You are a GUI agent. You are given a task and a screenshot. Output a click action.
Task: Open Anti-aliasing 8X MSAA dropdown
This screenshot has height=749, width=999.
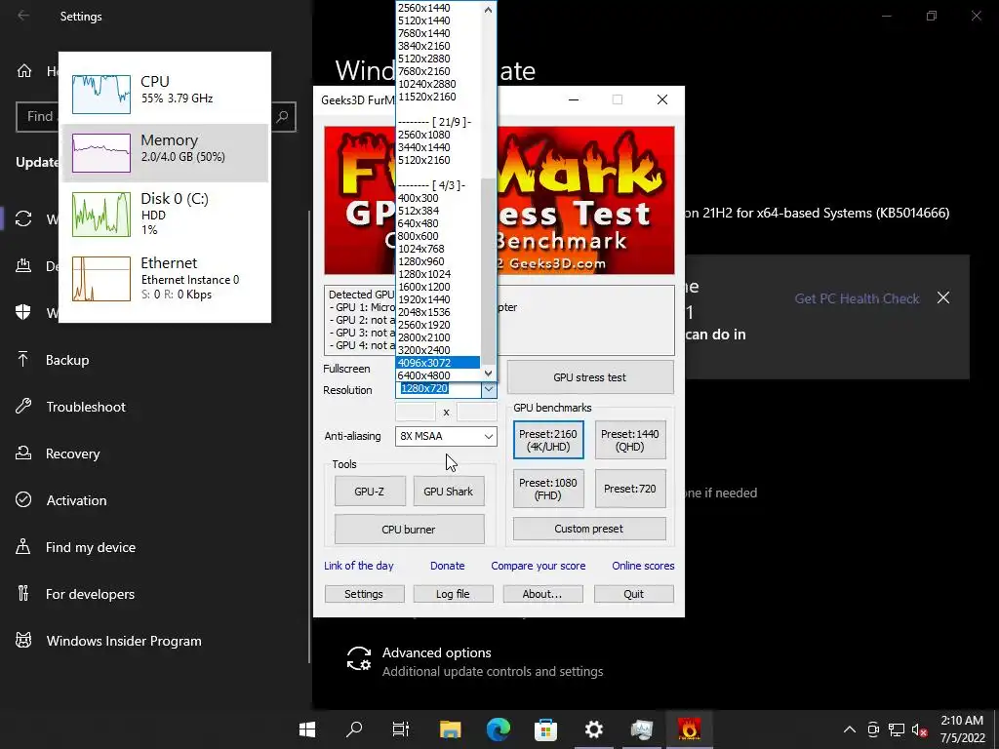446,436
